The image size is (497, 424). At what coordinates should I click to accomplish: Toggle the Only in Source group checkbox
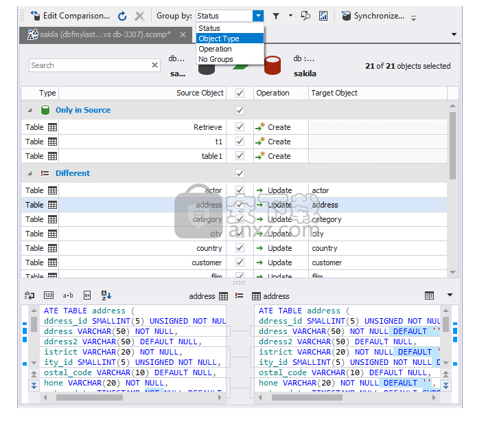(240, 110)
